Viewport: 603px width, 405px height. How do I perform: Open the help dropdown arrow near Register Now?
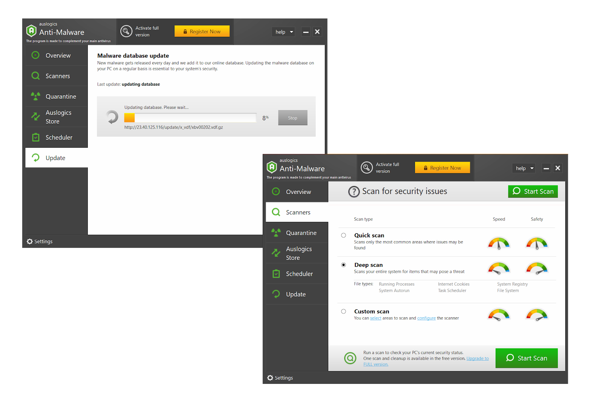[x=532, y=168]
